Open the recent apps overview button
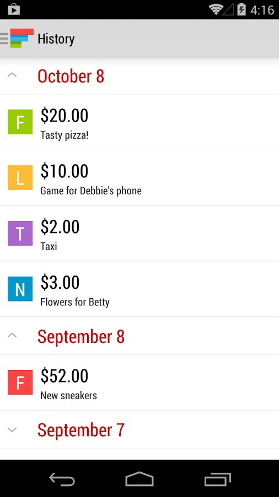 217,479
